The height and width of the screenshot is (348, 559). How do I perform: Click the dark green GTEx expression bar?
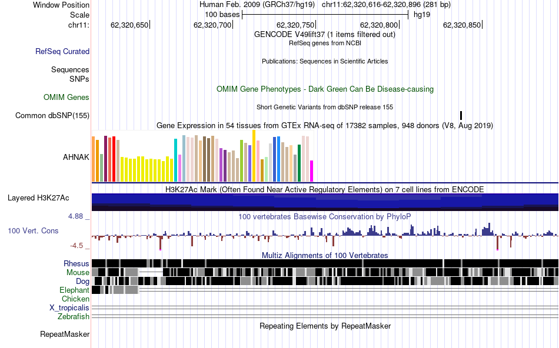(x=299, y=163)
